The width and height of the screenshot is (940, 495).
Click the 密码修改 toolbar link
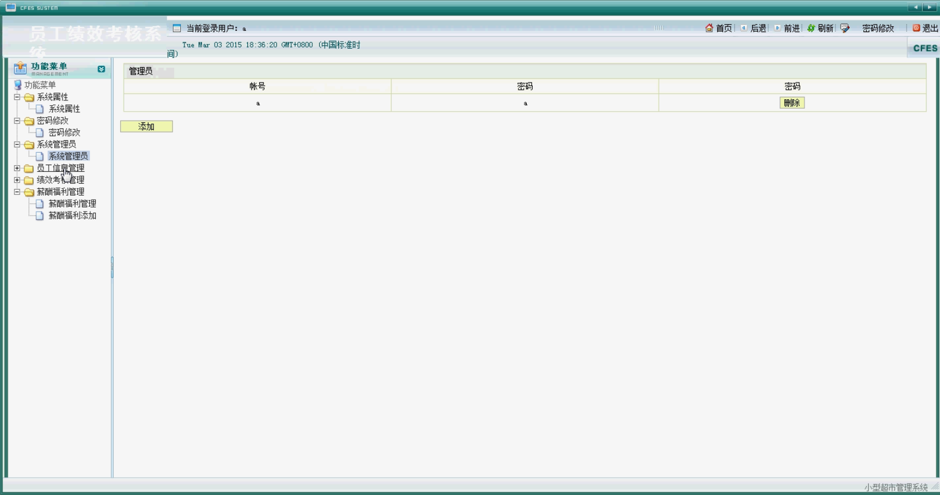[x=878, y=28]
